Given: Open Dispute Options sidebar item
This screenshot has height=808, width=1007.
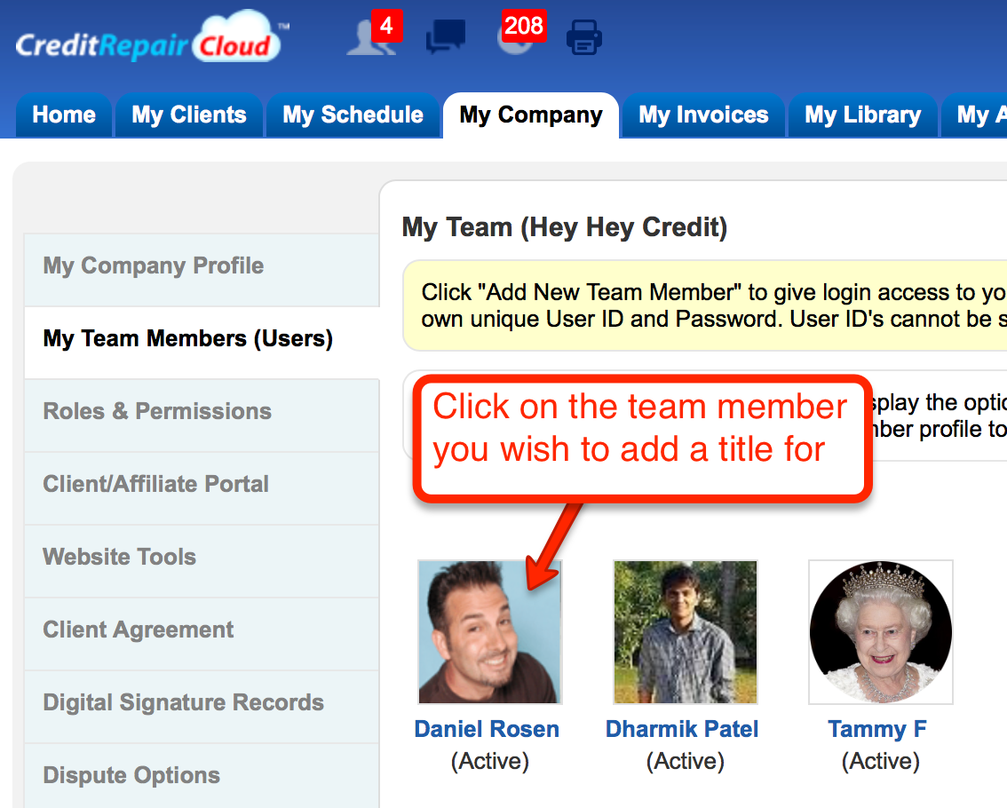Looking at the screenshot, I should [202, 775].
